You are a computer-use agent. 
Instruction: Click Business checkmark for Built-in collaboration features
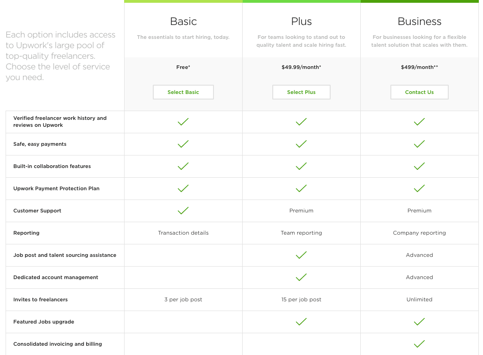click(419, 166)
